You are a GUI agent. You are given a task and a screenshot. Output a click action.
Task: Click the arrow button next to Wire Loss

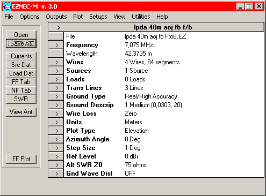click(56, 114)
